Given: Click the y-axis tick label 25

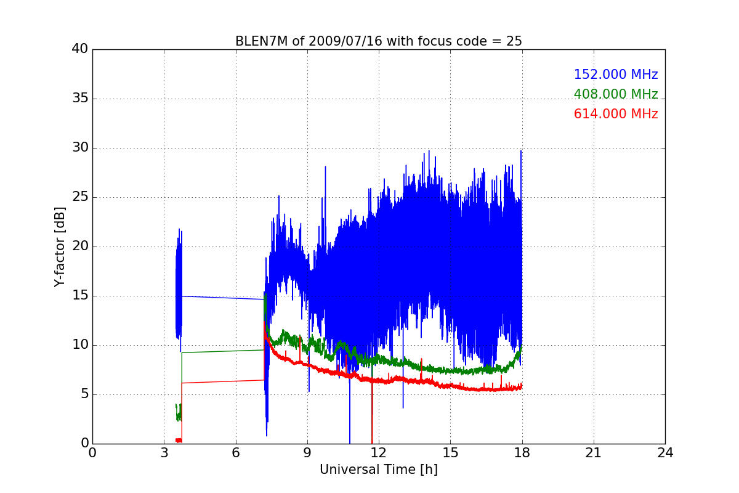Looking at the screenshot, I should click(79, 197).
